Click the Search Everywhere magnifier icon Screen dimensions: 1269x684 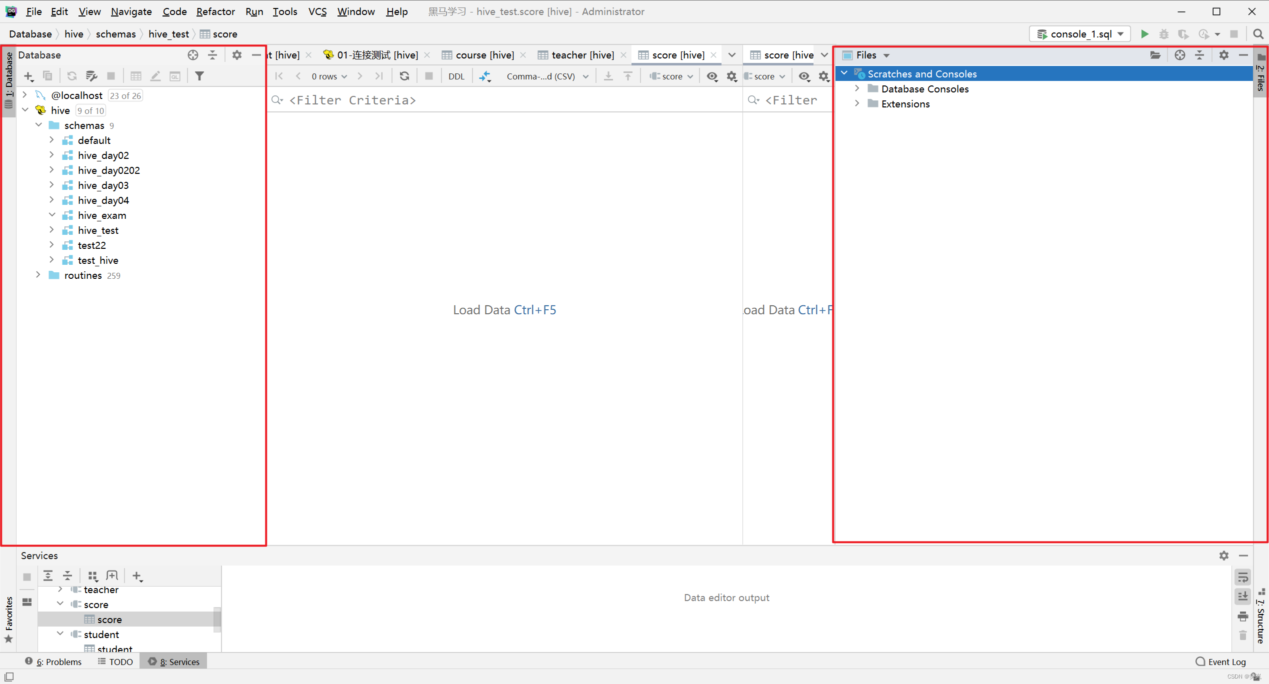[1258, 34]
